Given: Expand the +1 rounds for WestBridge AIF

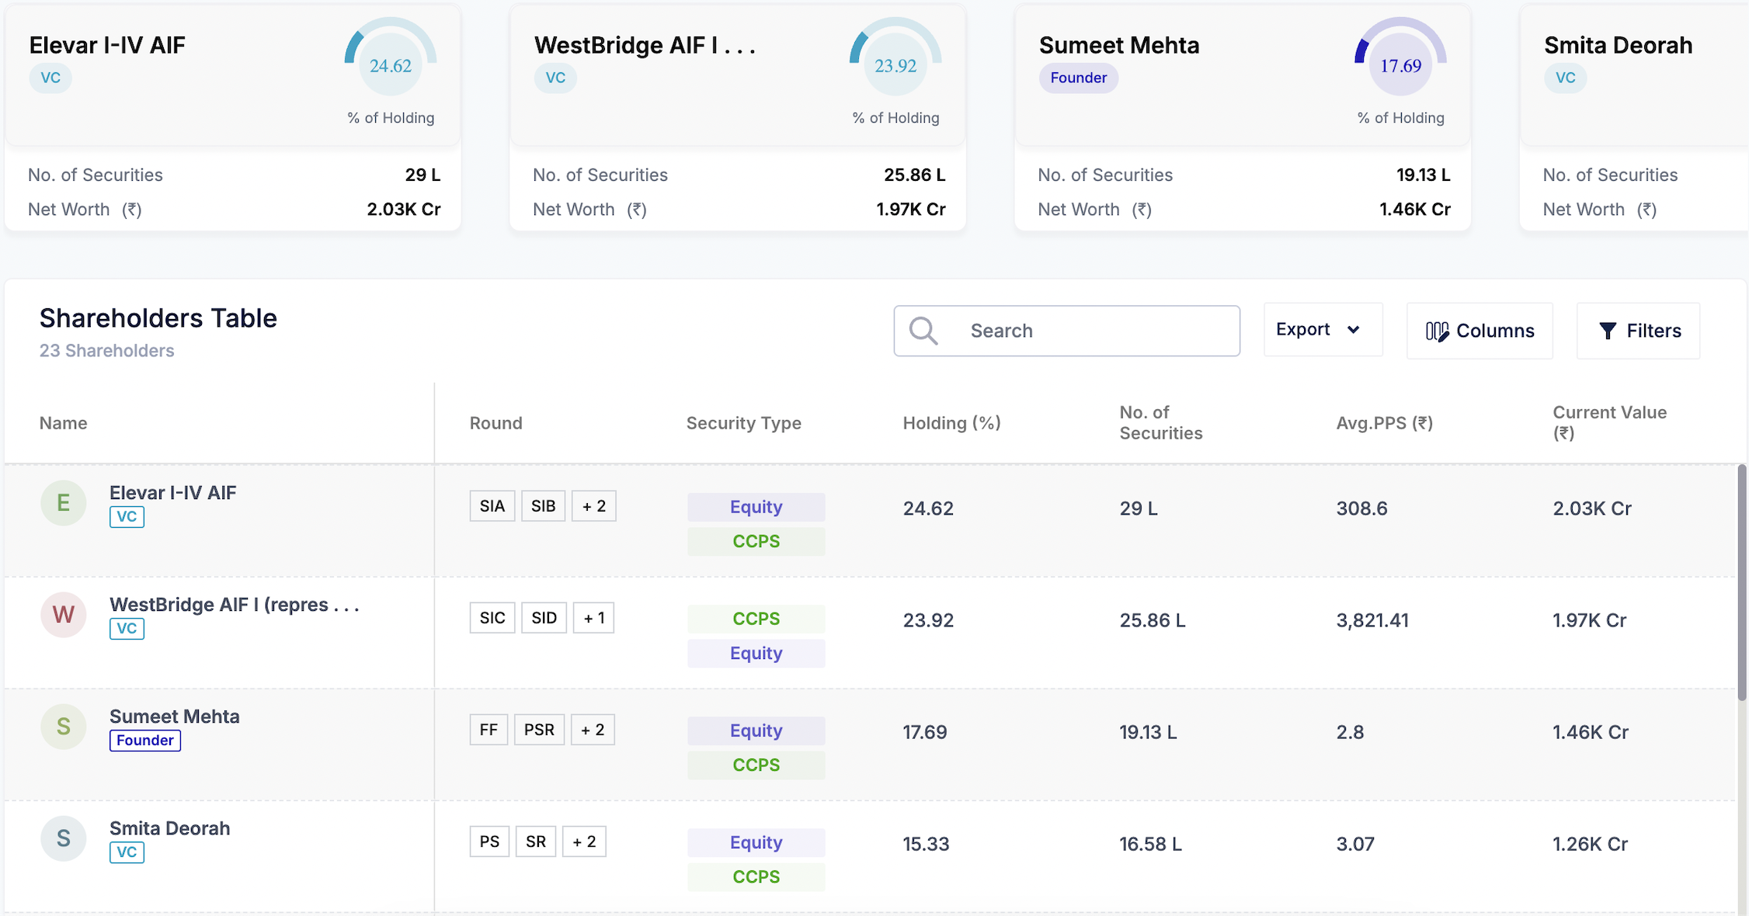Looking at the screenshot, I should coord(593,618).
